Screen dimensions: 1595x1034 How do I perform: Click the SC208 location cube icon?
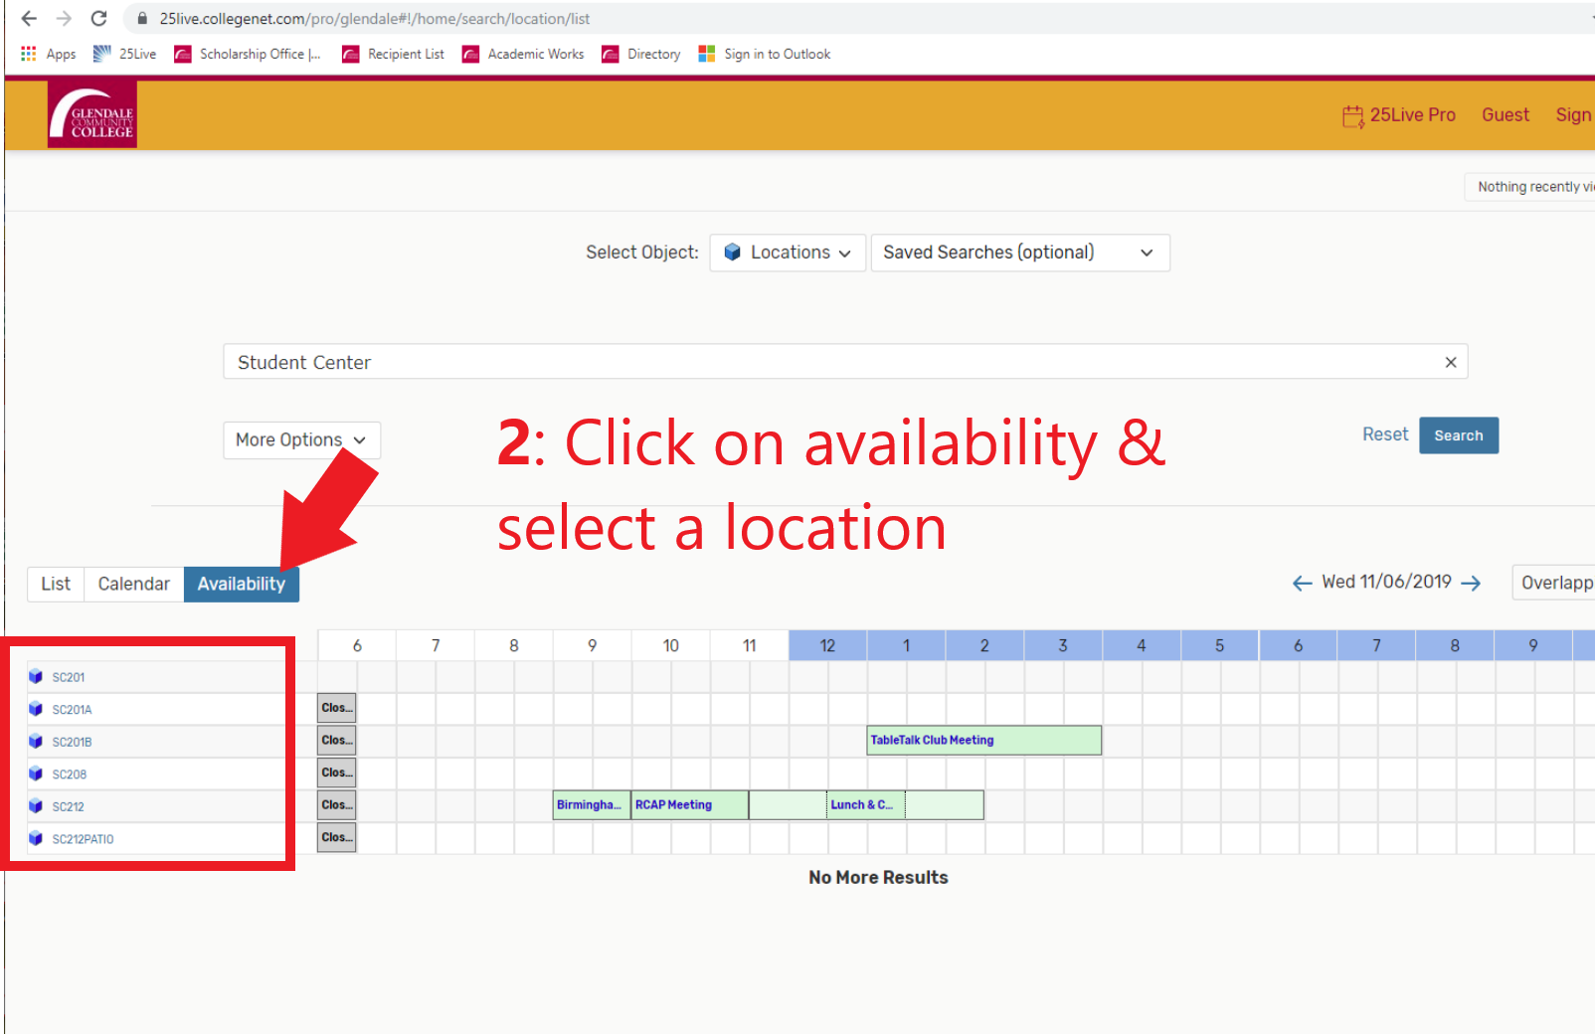[x=36, y=774]
